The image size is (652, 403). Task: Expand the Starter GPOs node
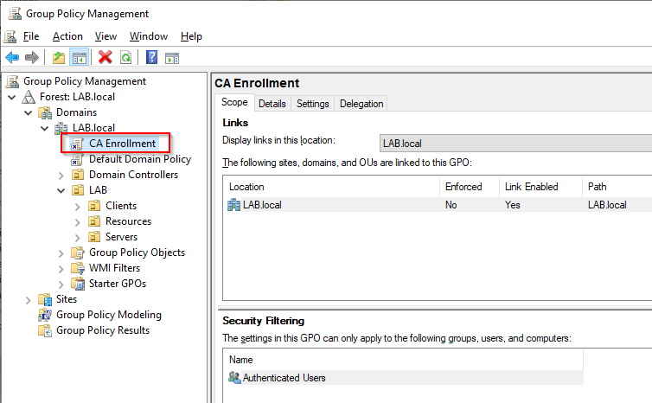click(x=61, y=285)
